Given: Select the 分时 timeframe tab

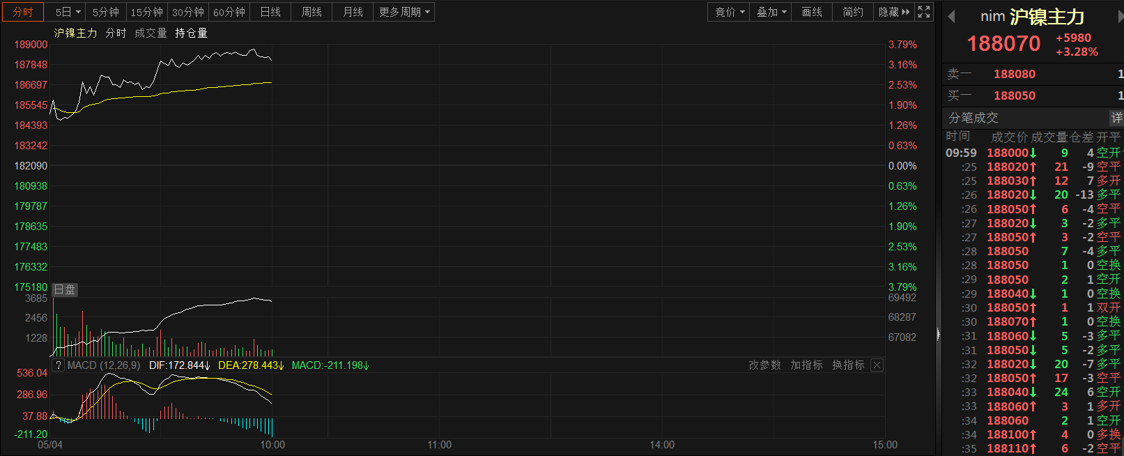Looking at the screenshot, I should [23, 12].
